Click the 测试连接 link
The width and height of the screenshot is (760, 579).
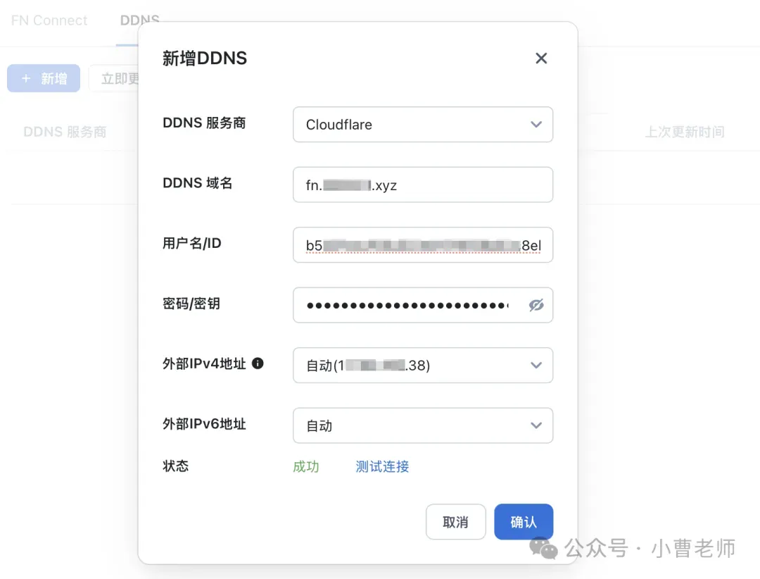click(382, 466)
